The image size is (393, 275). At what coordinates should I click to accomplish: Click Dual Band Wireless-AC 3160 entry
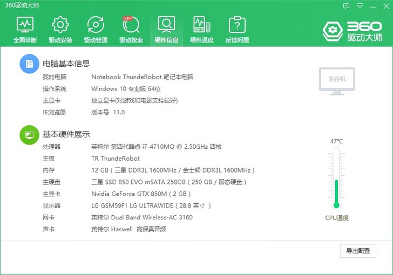(142, 217)
